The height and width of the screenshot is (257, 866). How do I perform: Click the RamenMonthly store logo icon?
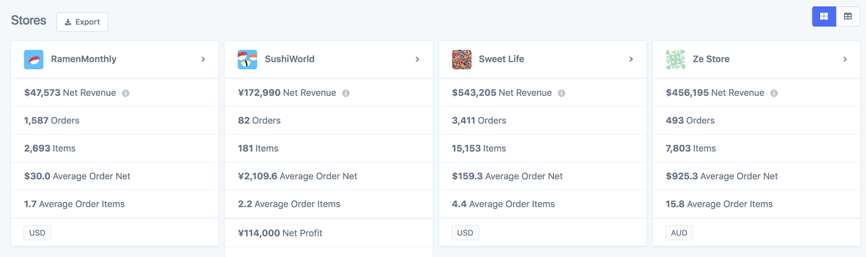point(34,60)
